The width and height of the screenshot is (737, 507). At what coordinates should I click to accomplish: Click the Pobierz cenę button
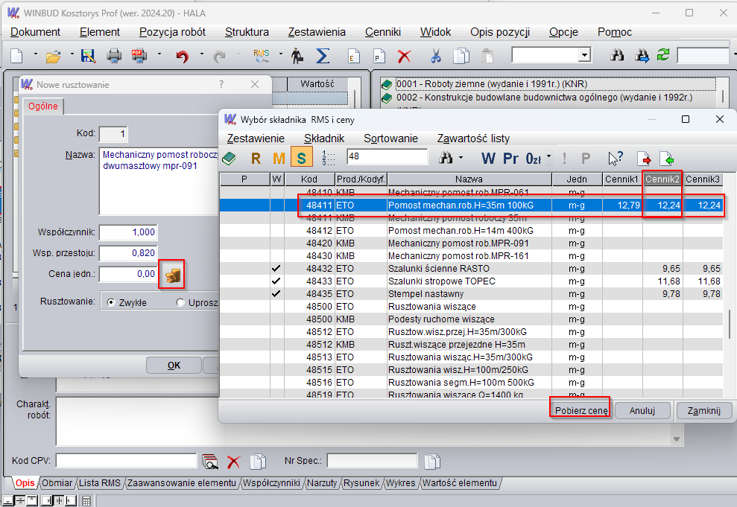581,411
